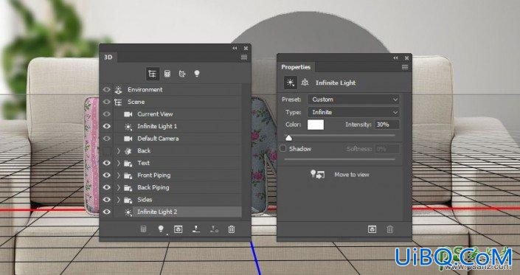Click 3D panel footer render cube icon

click(178, 229)
